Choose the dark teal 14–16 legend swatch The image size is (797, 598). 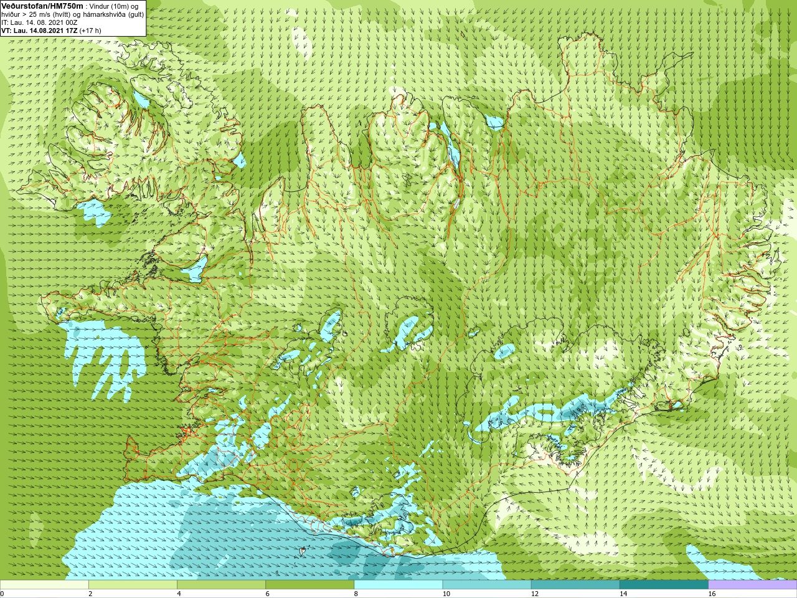(x=664, y=584)
